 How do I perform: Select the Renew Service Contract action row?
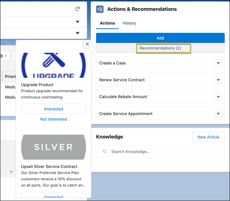160,80
